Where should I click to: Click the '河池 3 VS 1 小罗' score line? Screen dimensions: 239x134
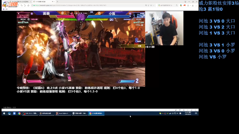click(217, 45)
